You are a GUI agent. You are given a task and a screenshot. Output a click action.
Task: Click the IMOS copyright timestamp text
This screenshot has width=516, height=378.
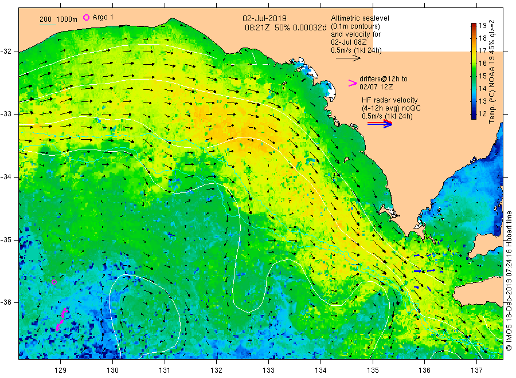pyautogui.click(x=509, y=281)
